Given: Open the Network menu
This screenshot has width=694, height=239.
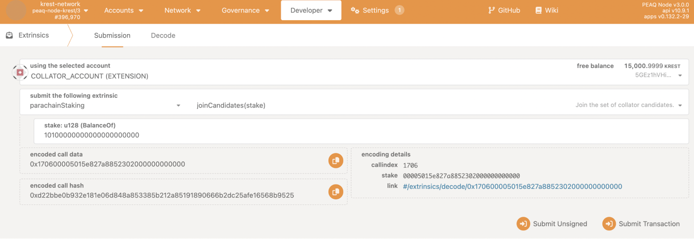Looking at the screenshot, I should coord(182,10).
